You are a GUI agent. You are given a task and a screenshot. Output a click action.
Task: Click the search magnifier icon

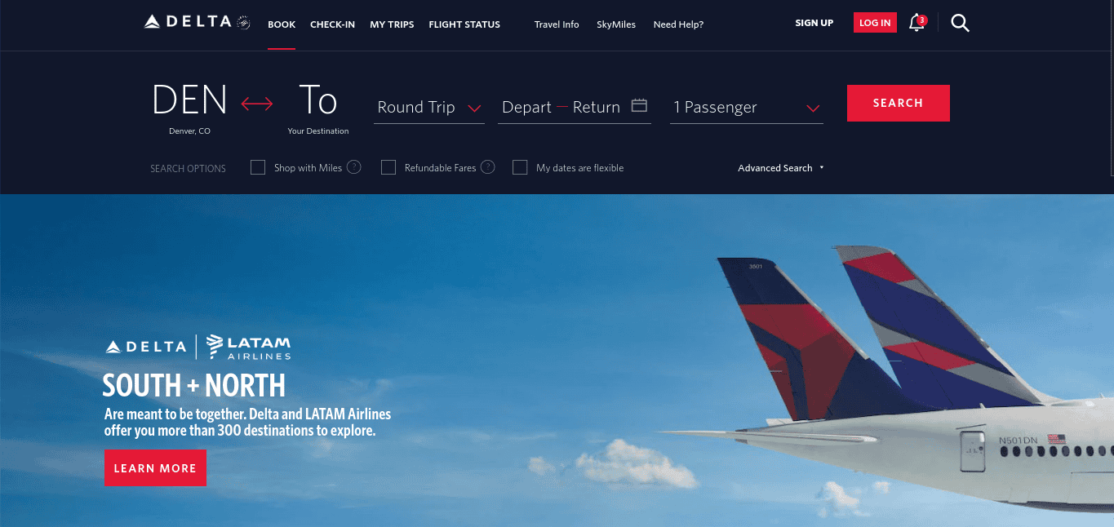point(961,23)
